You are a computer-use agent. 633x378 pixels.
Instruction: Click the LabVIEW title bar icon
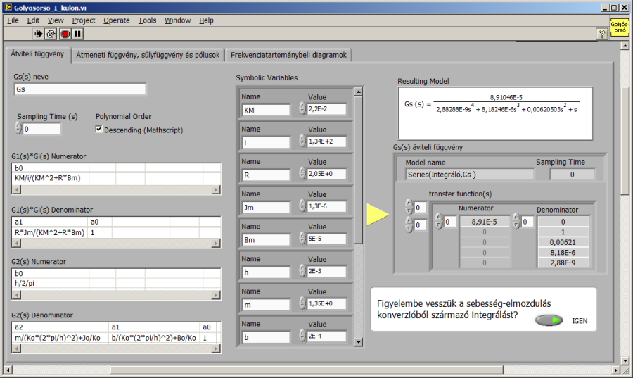pyautogui.click(x=7, y=7)
